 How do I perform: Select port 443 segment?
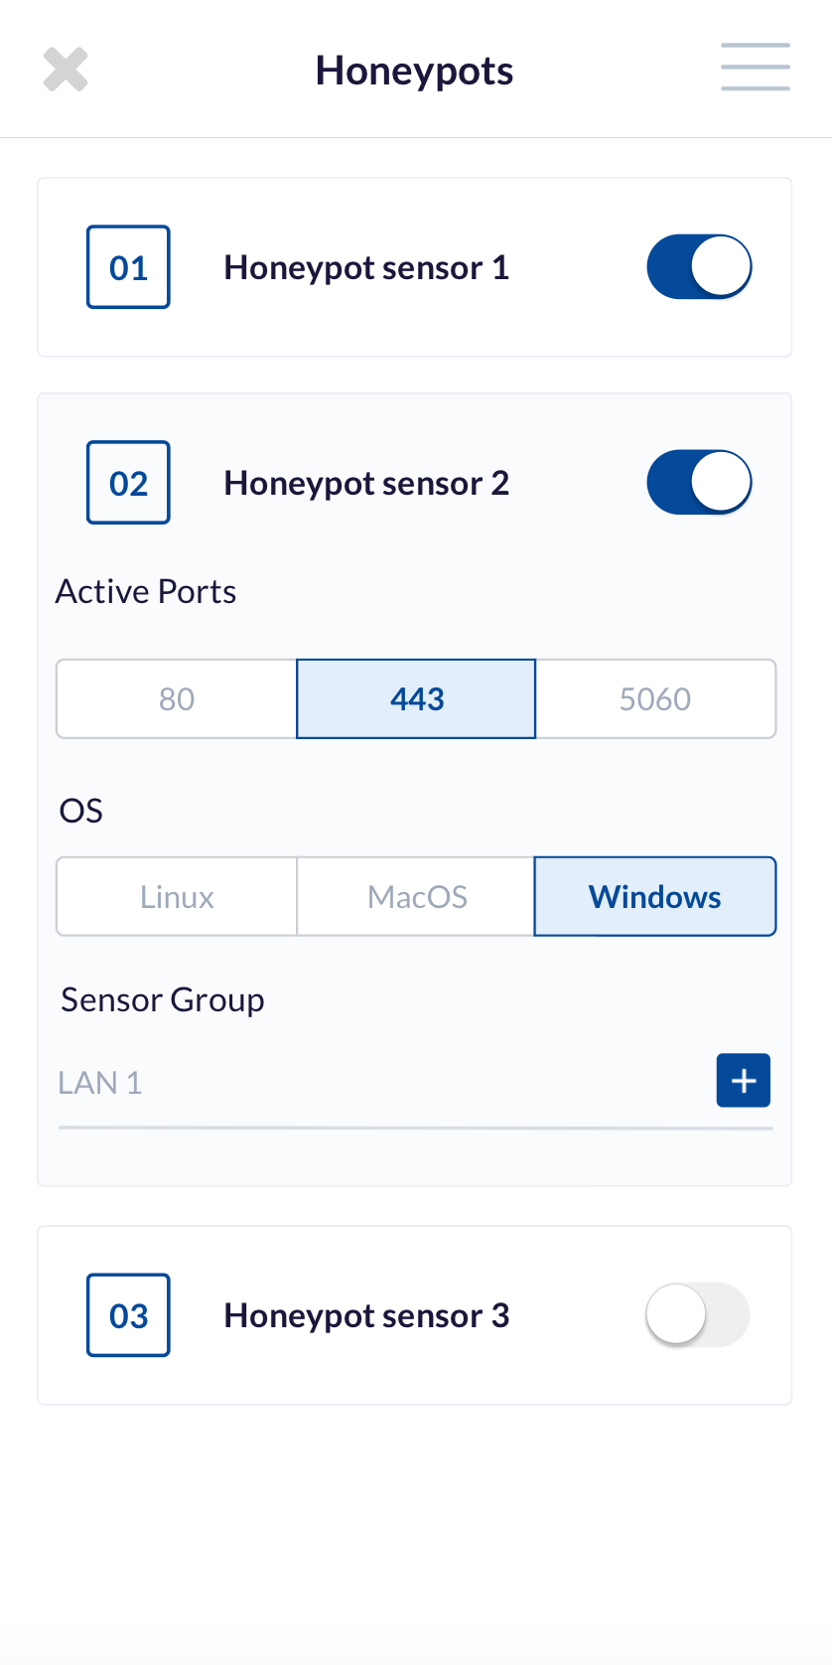[416, 699]
